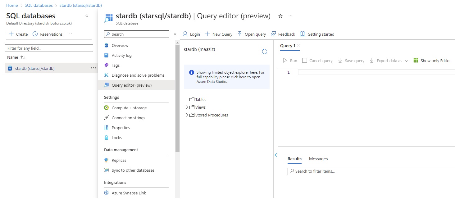Image resolution: width=455 pixels, height=200 pixels.
Task: Select the Views tree item
Action: coord(198,107)
